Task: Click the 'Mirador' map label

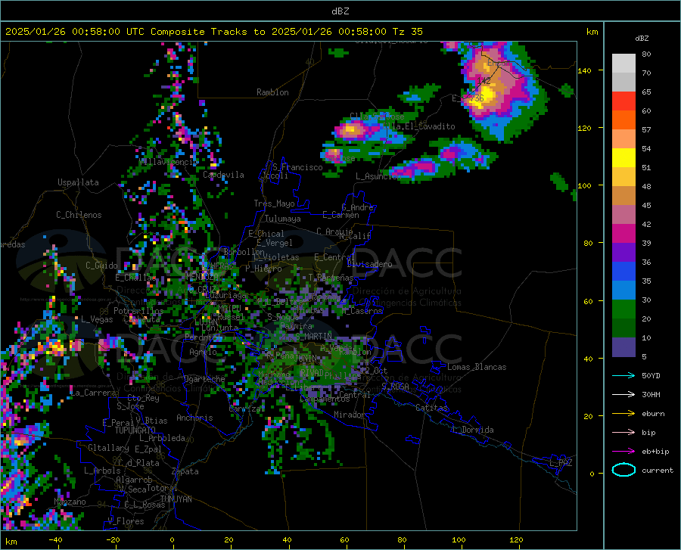Action: pos(350,415)
